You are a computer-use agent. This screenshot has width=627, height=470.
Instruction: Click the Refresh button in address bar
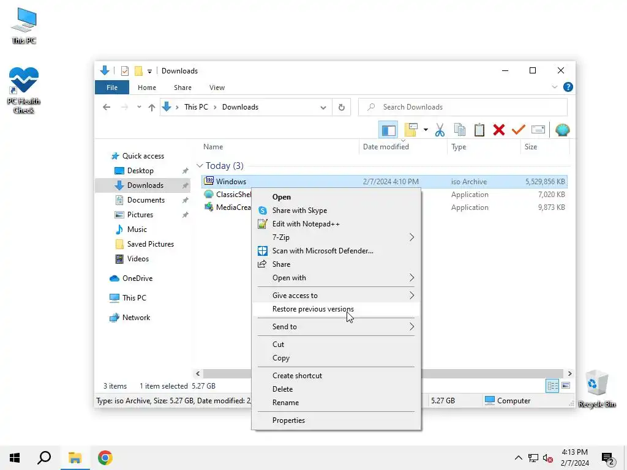(342, 107)
